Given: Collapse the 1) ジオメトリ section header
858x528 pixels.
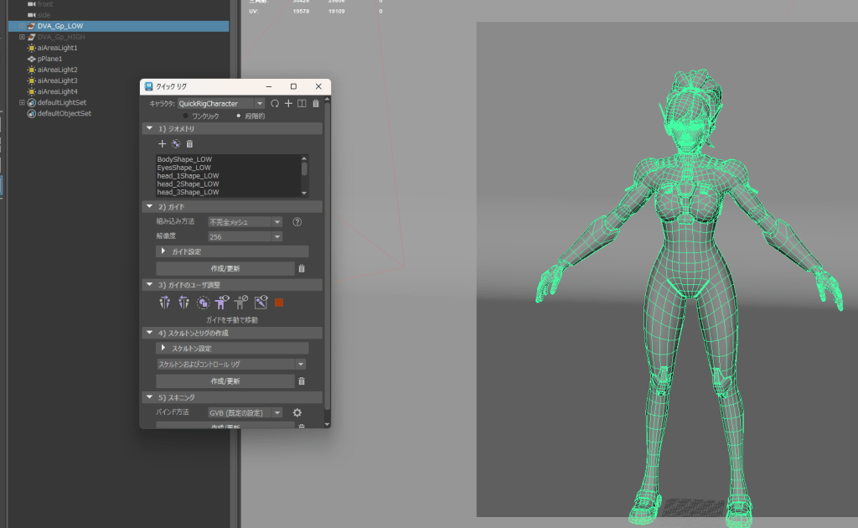Looking at the screenshot, I should [x=149, y=129].
